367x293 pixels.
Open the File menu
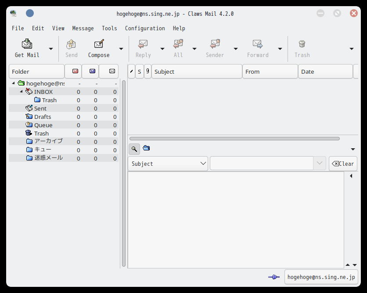tap(18, 29)
